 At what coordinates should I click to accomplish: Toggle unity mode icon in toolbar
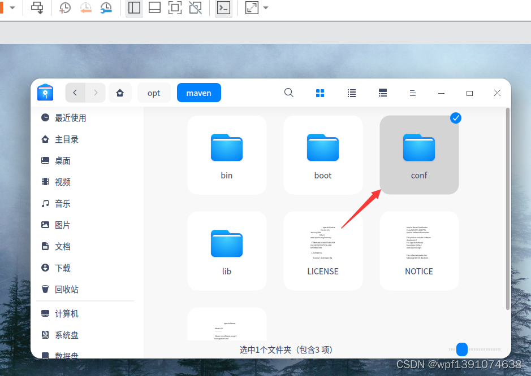coord(196,7)
